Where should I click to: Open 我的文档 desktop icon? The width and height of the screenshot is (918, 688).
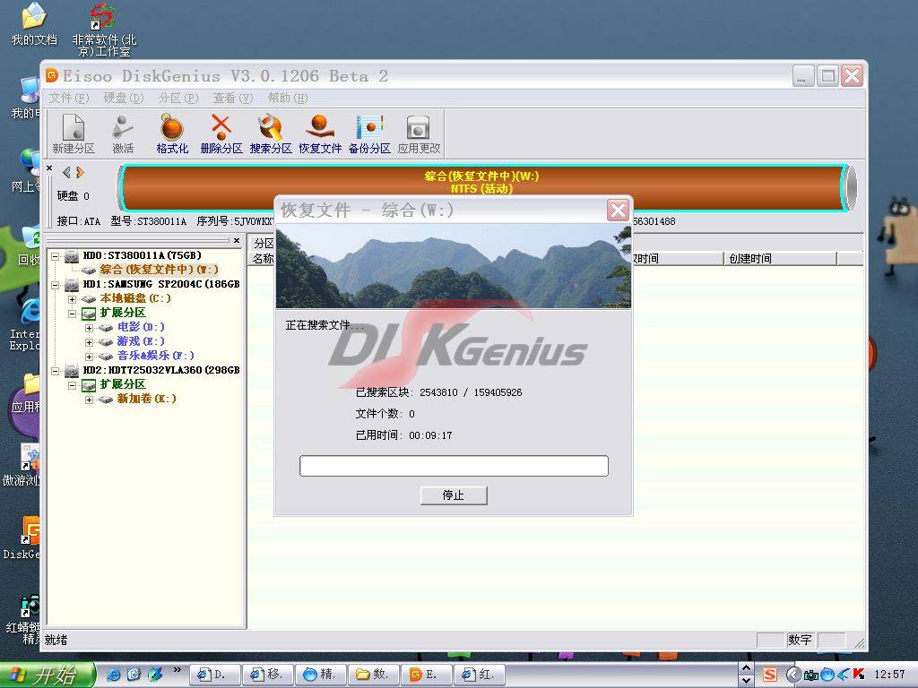coord(34,23)
